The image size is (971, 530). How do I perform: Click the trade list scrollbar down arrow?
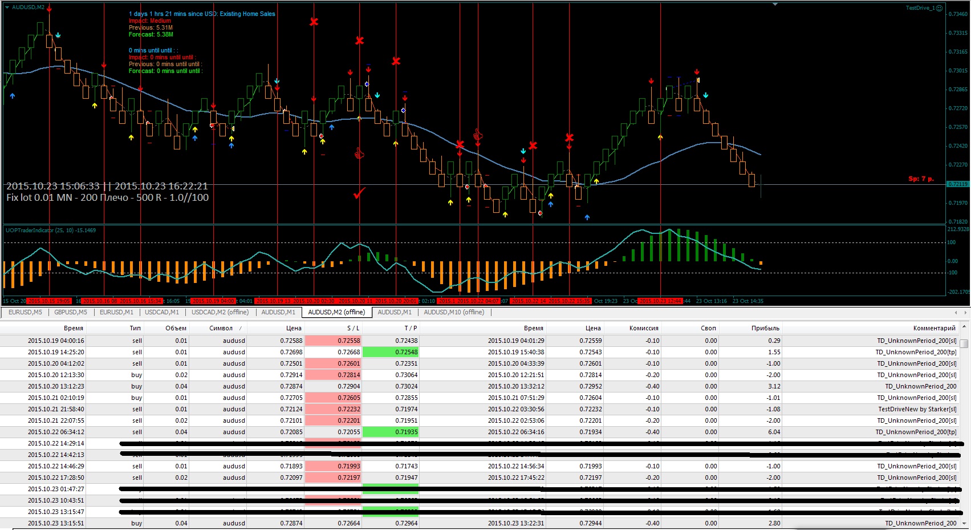(964, 523)
